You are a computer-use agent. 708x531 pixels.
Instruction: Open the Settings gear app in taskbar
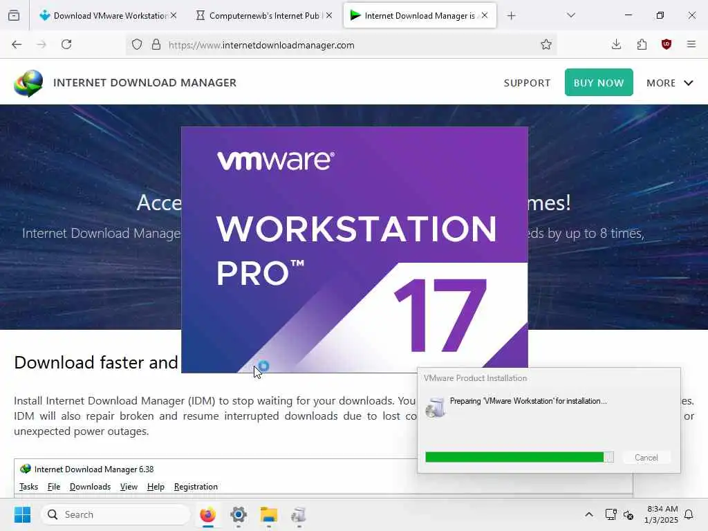tap(239, 514)
